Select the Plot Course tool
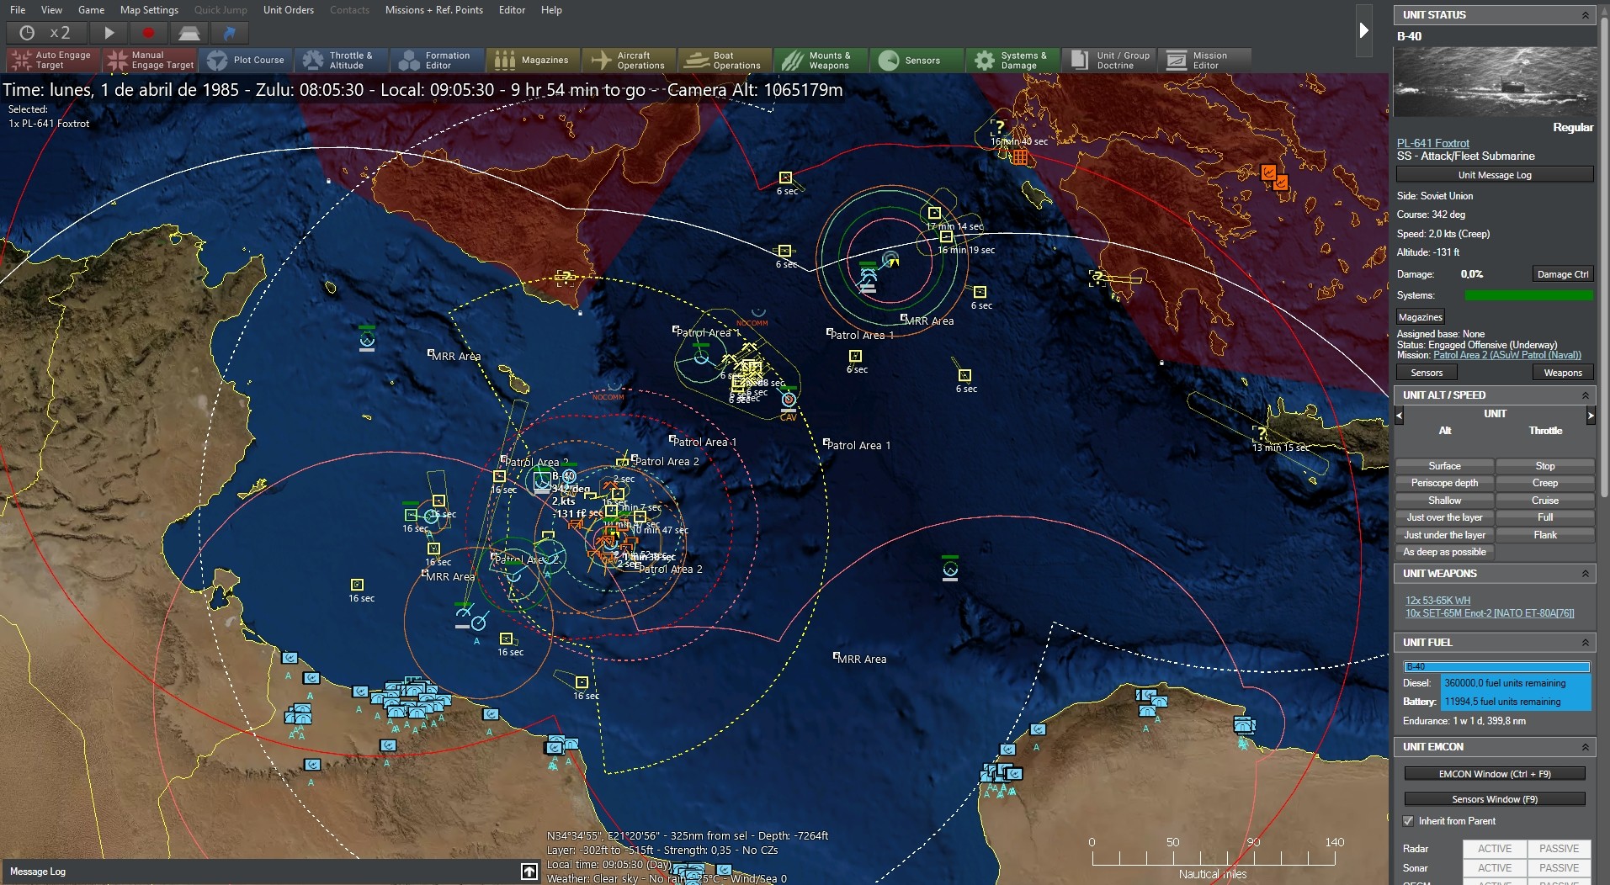Viewport: 1610px width, 885px height. point(247,60)
